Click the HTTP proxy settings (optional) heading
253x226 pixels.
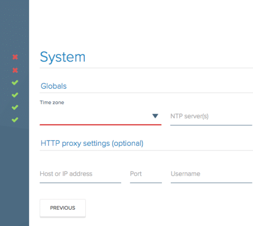(92, 144)
